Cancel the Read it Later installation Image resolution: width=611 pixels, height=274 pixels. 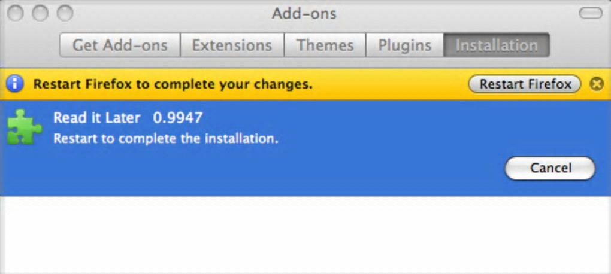click(x=550, y=168)
